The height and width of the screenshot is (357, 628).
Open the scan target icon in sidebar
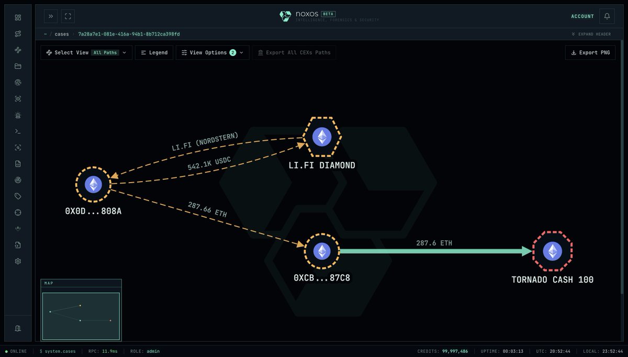click(x=18, y=148)
